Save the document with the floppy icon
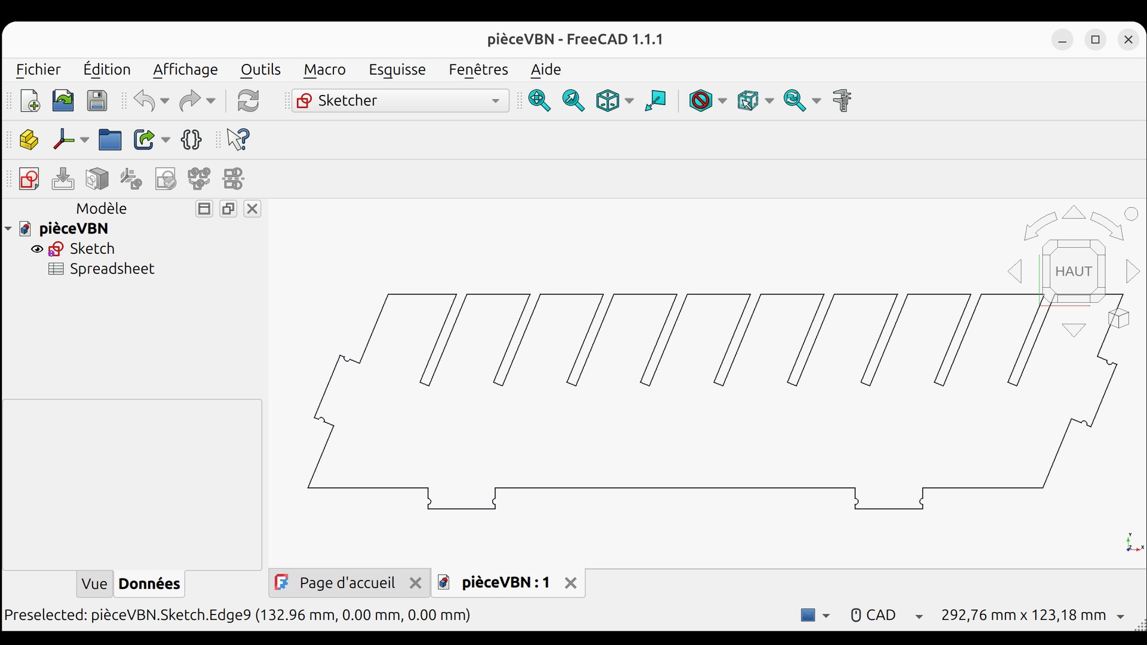Viewport: 1147px width, 645px height. tap(97, 100)
